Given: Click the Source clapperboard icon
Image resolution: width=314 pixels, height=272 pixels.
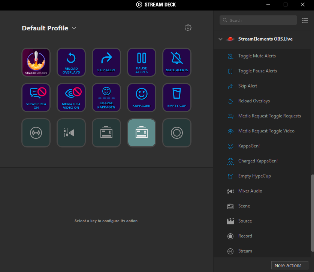Looking at the screenshot, I should tap(230, 221).
